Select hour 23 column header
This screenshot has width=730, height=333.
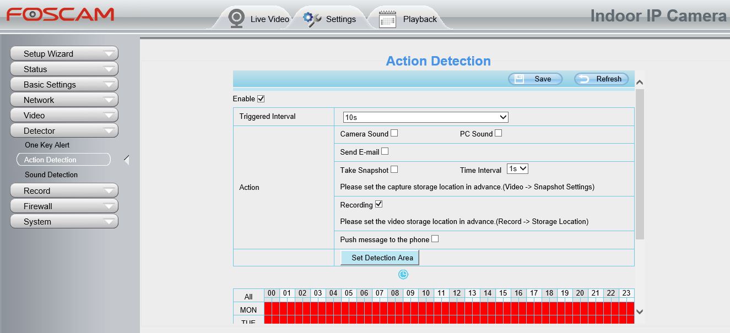click(626, 293)
